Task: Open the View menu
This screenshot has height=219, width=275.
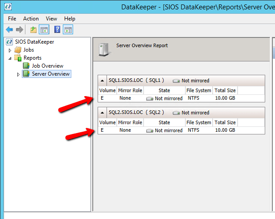Action: 51,19
